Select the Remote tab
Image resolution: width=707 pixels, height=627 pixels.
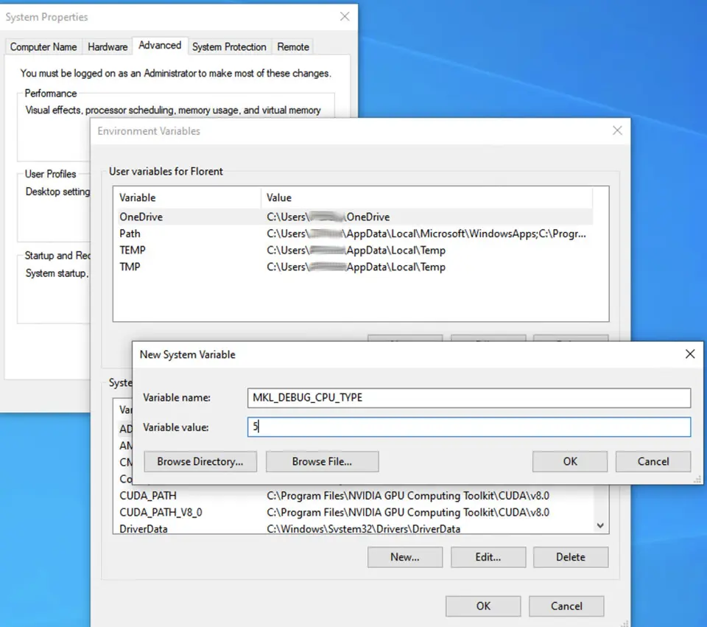coord(293,46)
